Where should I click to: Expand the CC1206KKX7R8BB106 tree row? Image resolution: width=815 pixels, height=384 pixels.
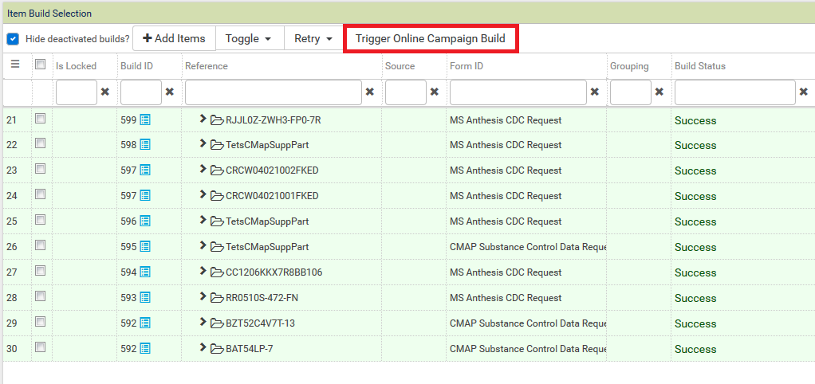click(203, 272)
